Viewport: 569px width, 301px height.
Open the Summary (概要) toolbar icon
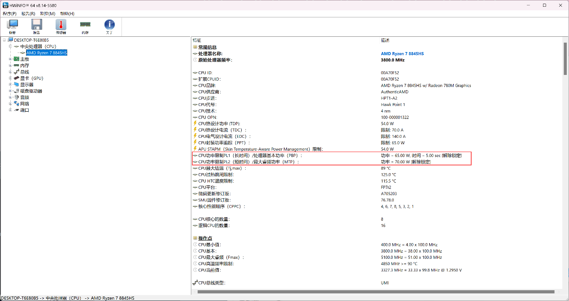12,26
